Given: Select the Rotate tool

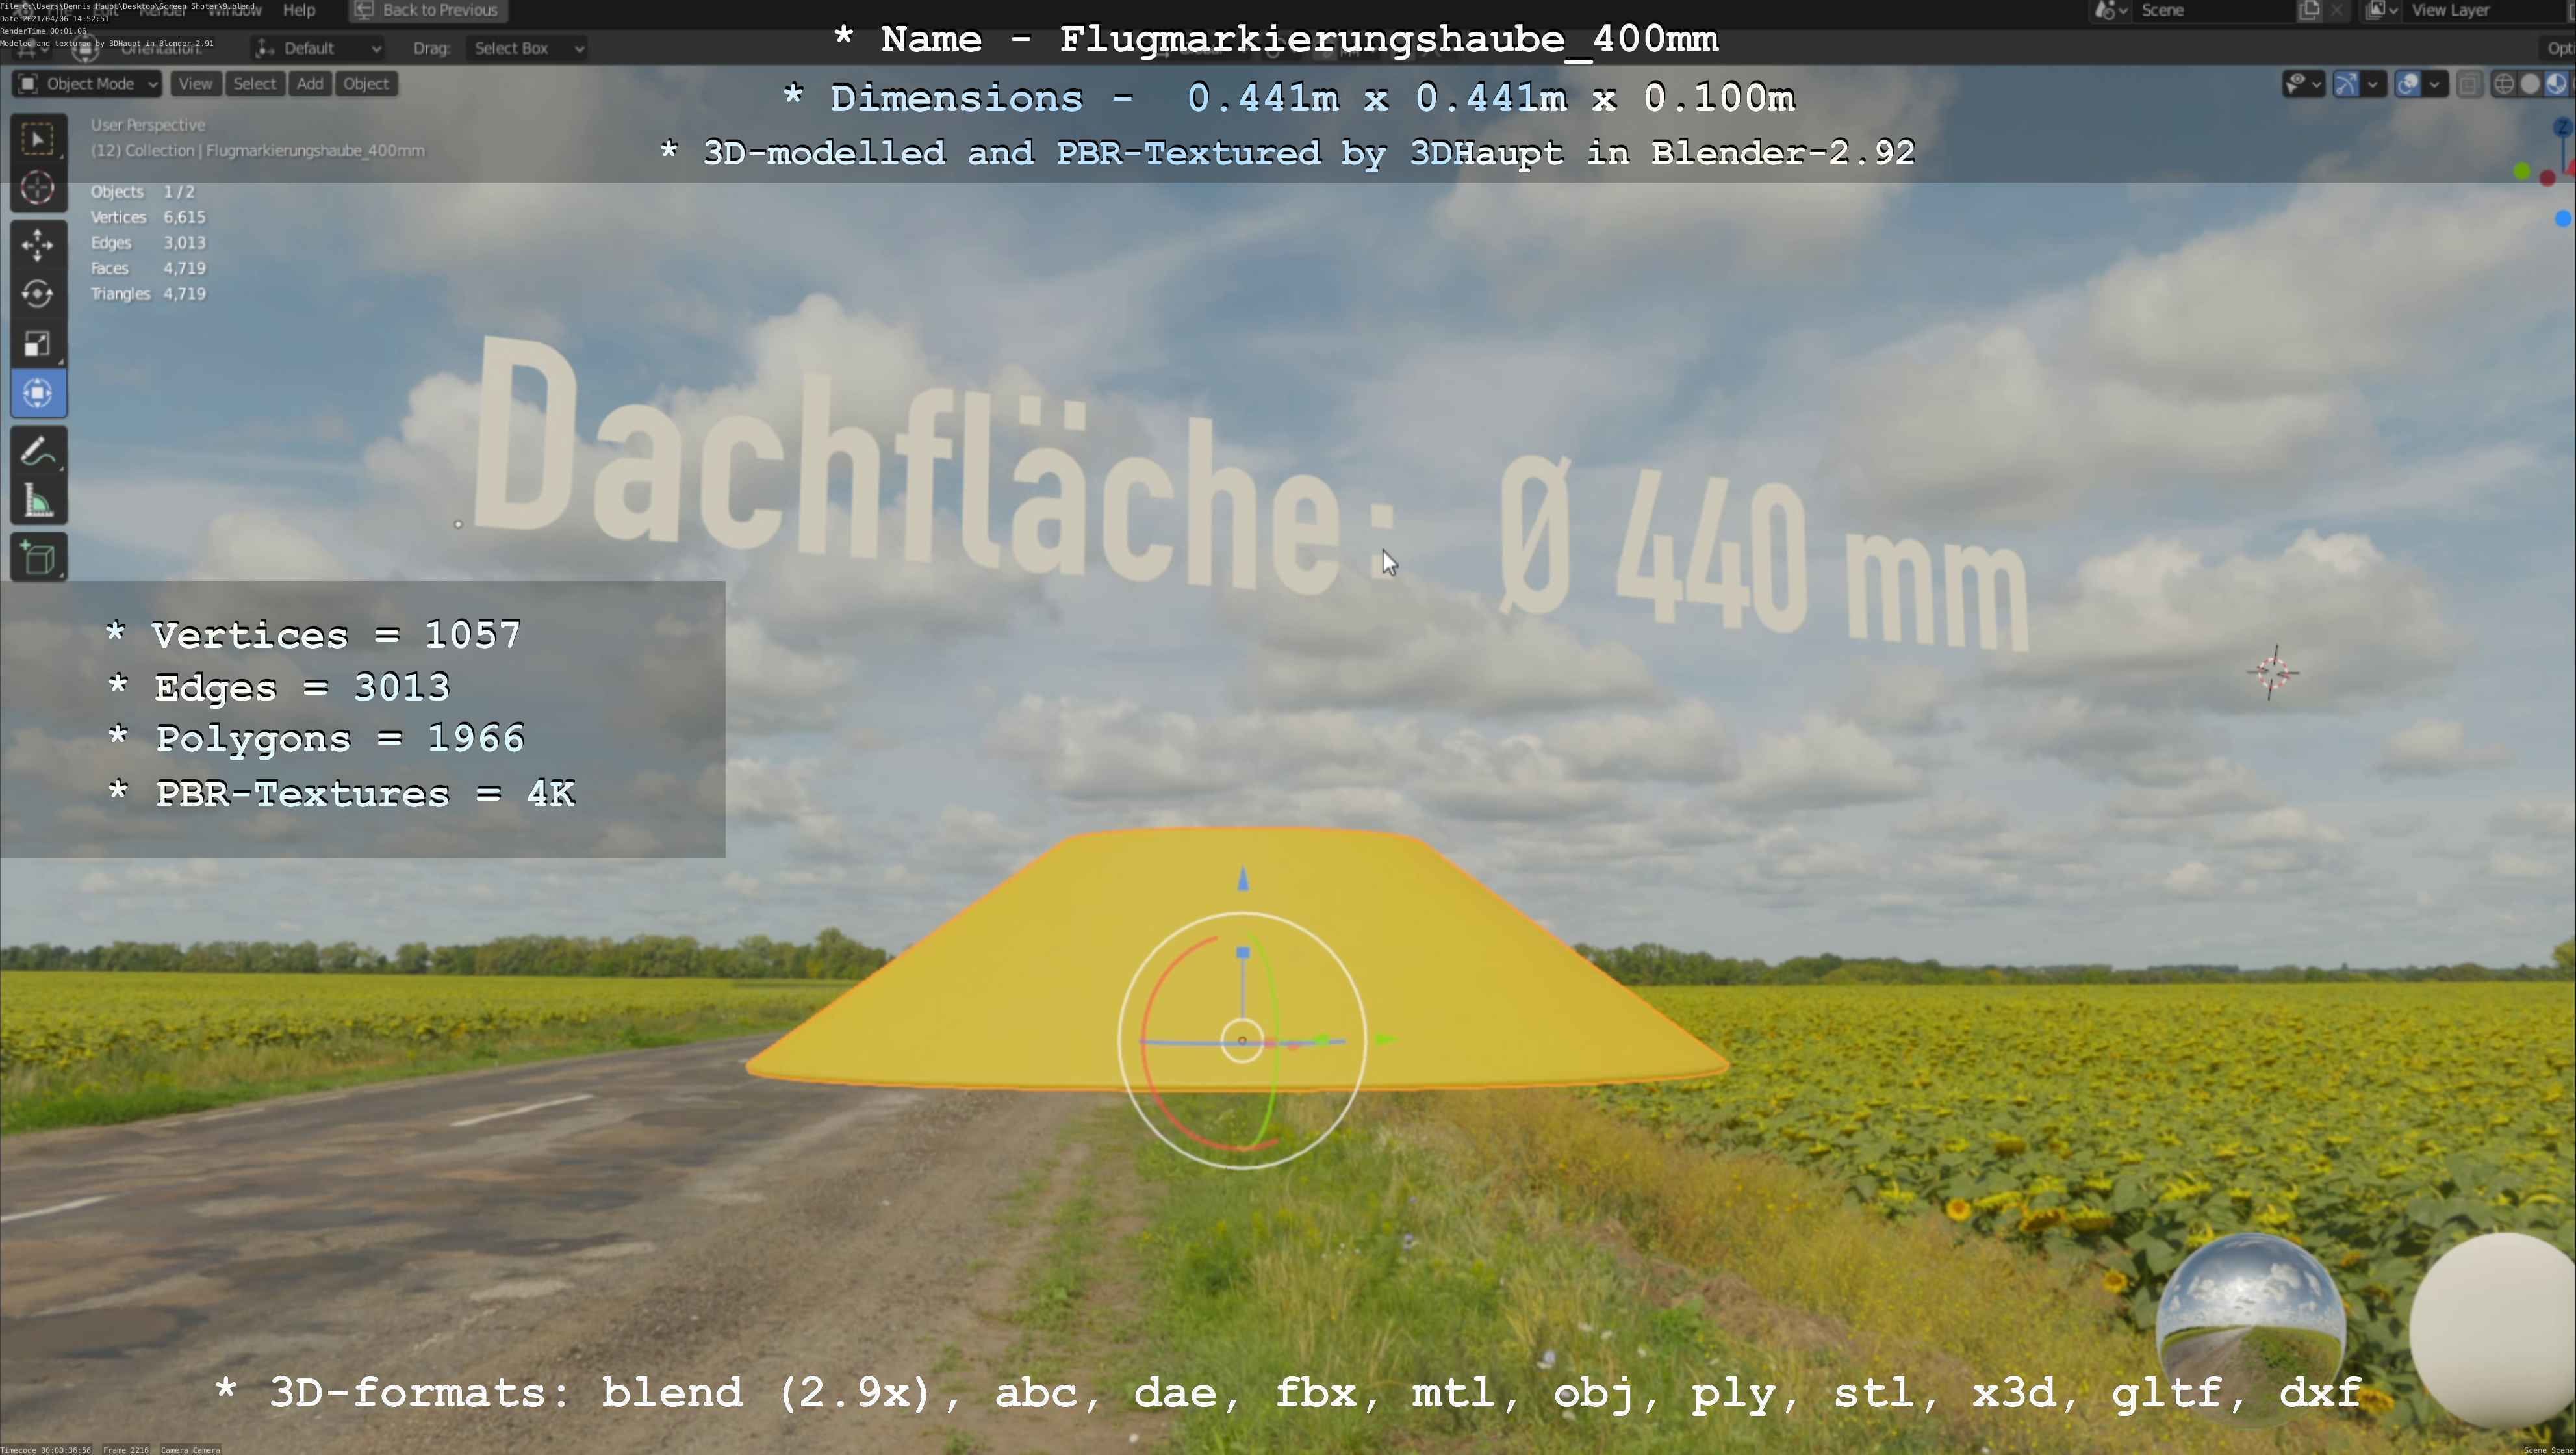Looking at the screenshot, I should 38,294.
